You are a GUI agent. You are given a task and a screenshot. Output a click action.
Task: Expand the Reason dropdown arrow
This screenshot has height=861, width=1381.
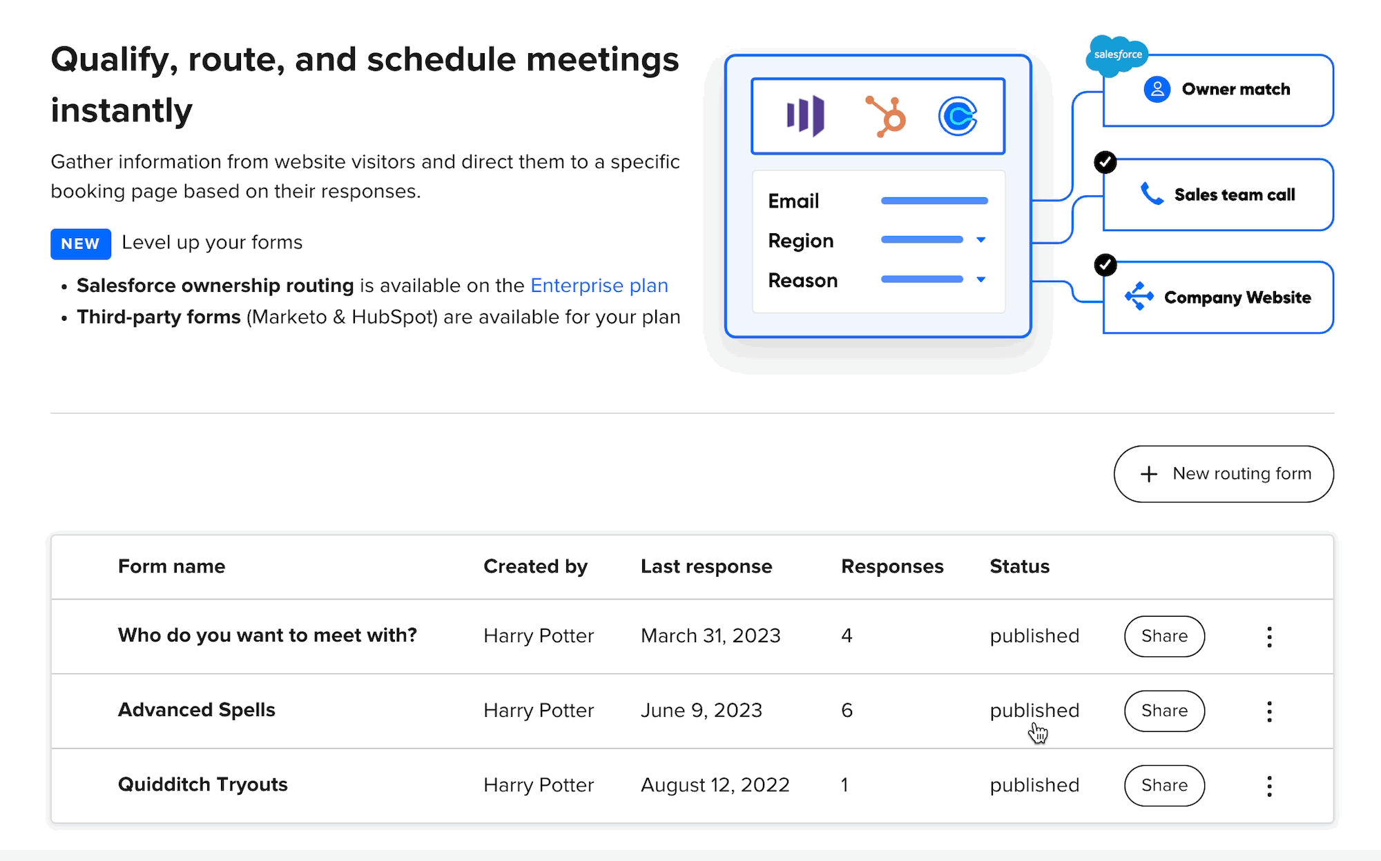tap(981, 280)
